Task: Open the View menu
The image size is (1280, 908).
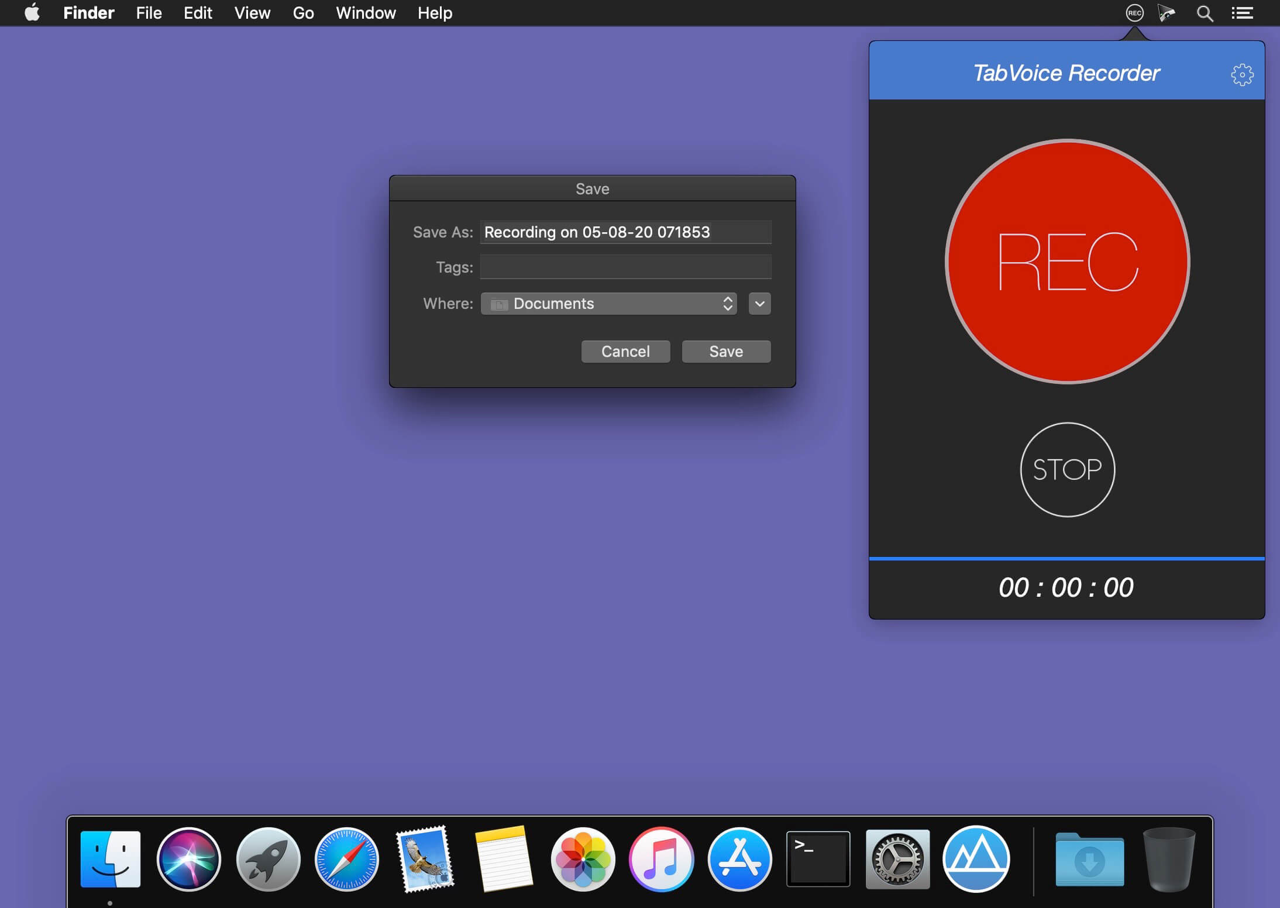Action: [x=252, y=13]
